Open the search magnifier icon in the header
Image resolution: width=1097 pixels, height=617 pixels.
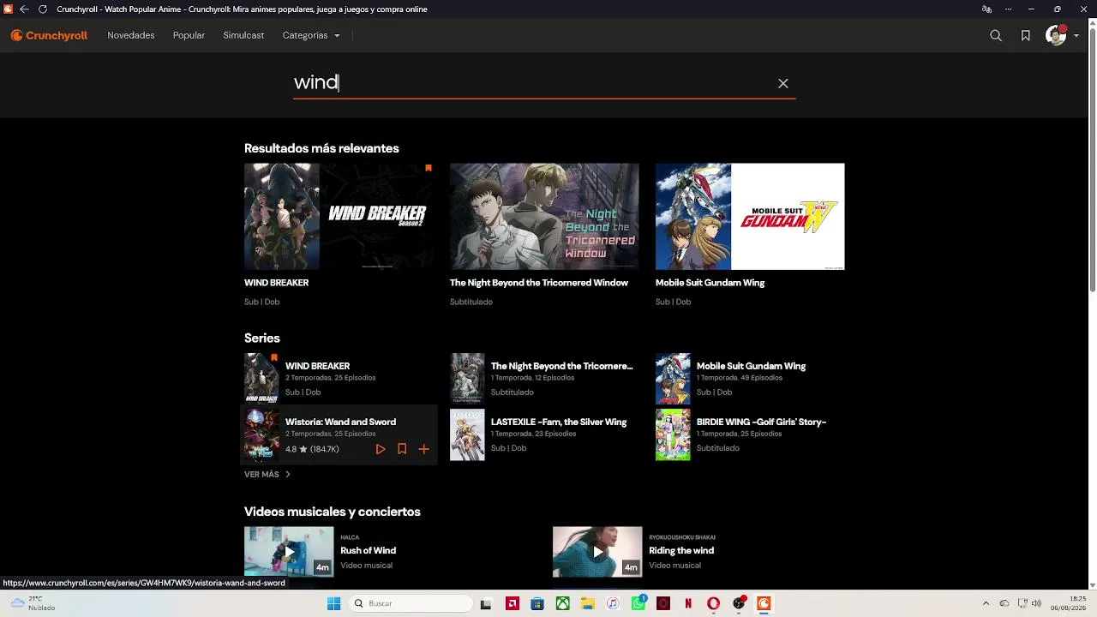(996, 36)
